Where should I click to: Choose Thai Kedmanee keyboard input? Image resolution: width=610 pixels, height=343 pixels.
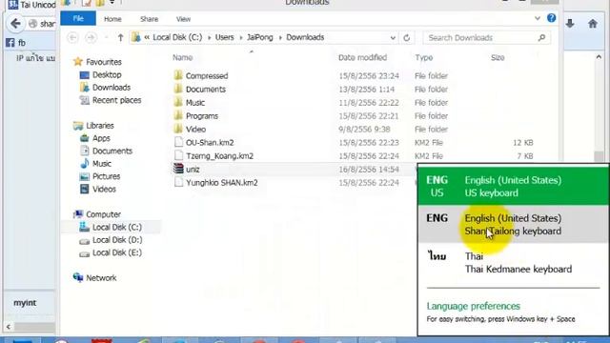(x=513, y=263)
